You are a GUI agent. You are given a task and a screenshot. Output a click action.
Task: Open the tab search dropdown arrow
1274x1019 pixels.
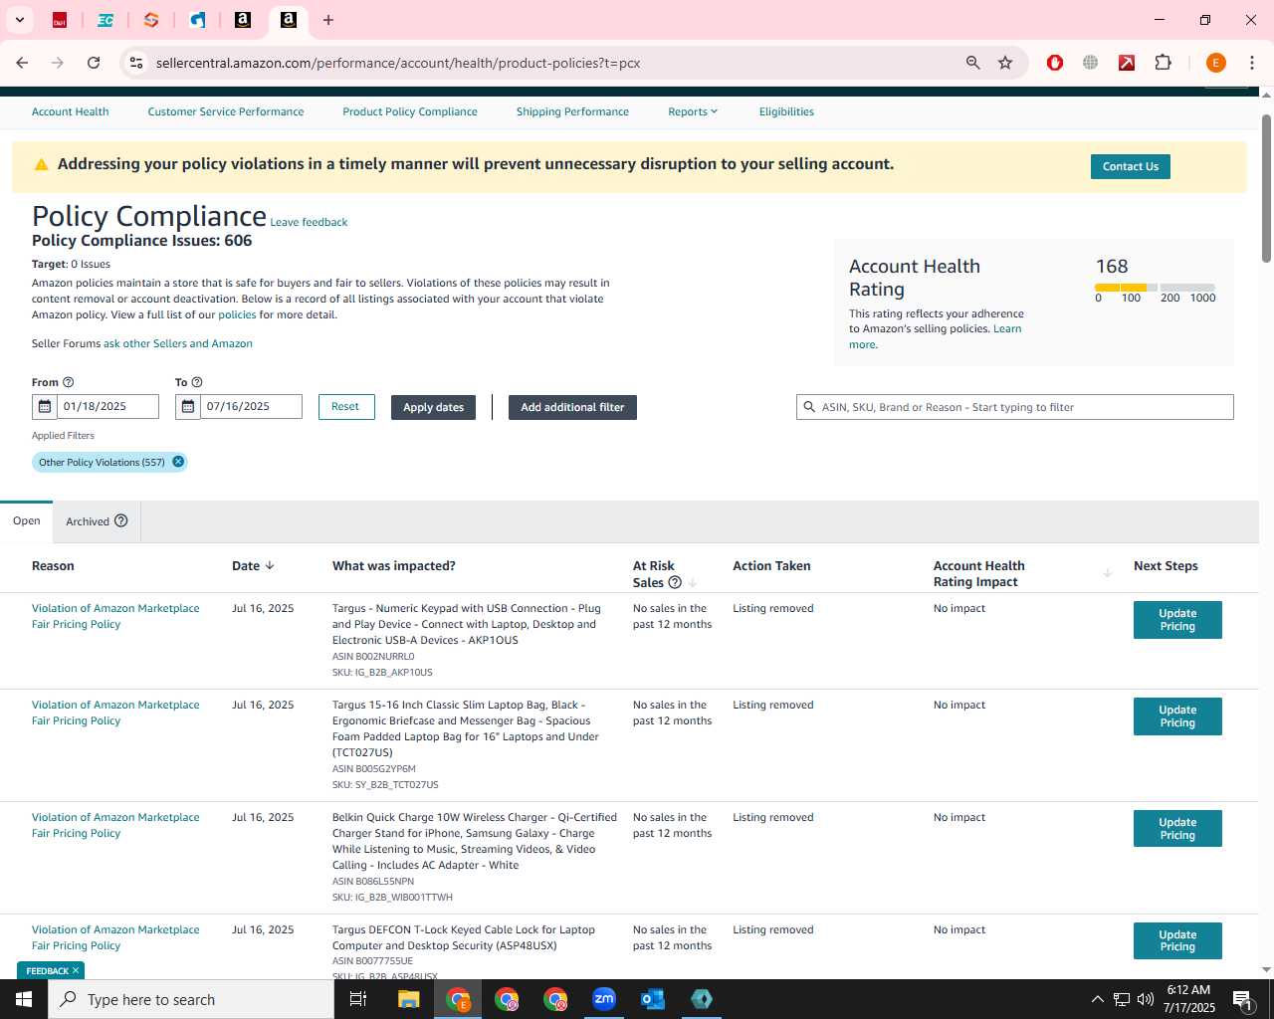coord(19,20)
